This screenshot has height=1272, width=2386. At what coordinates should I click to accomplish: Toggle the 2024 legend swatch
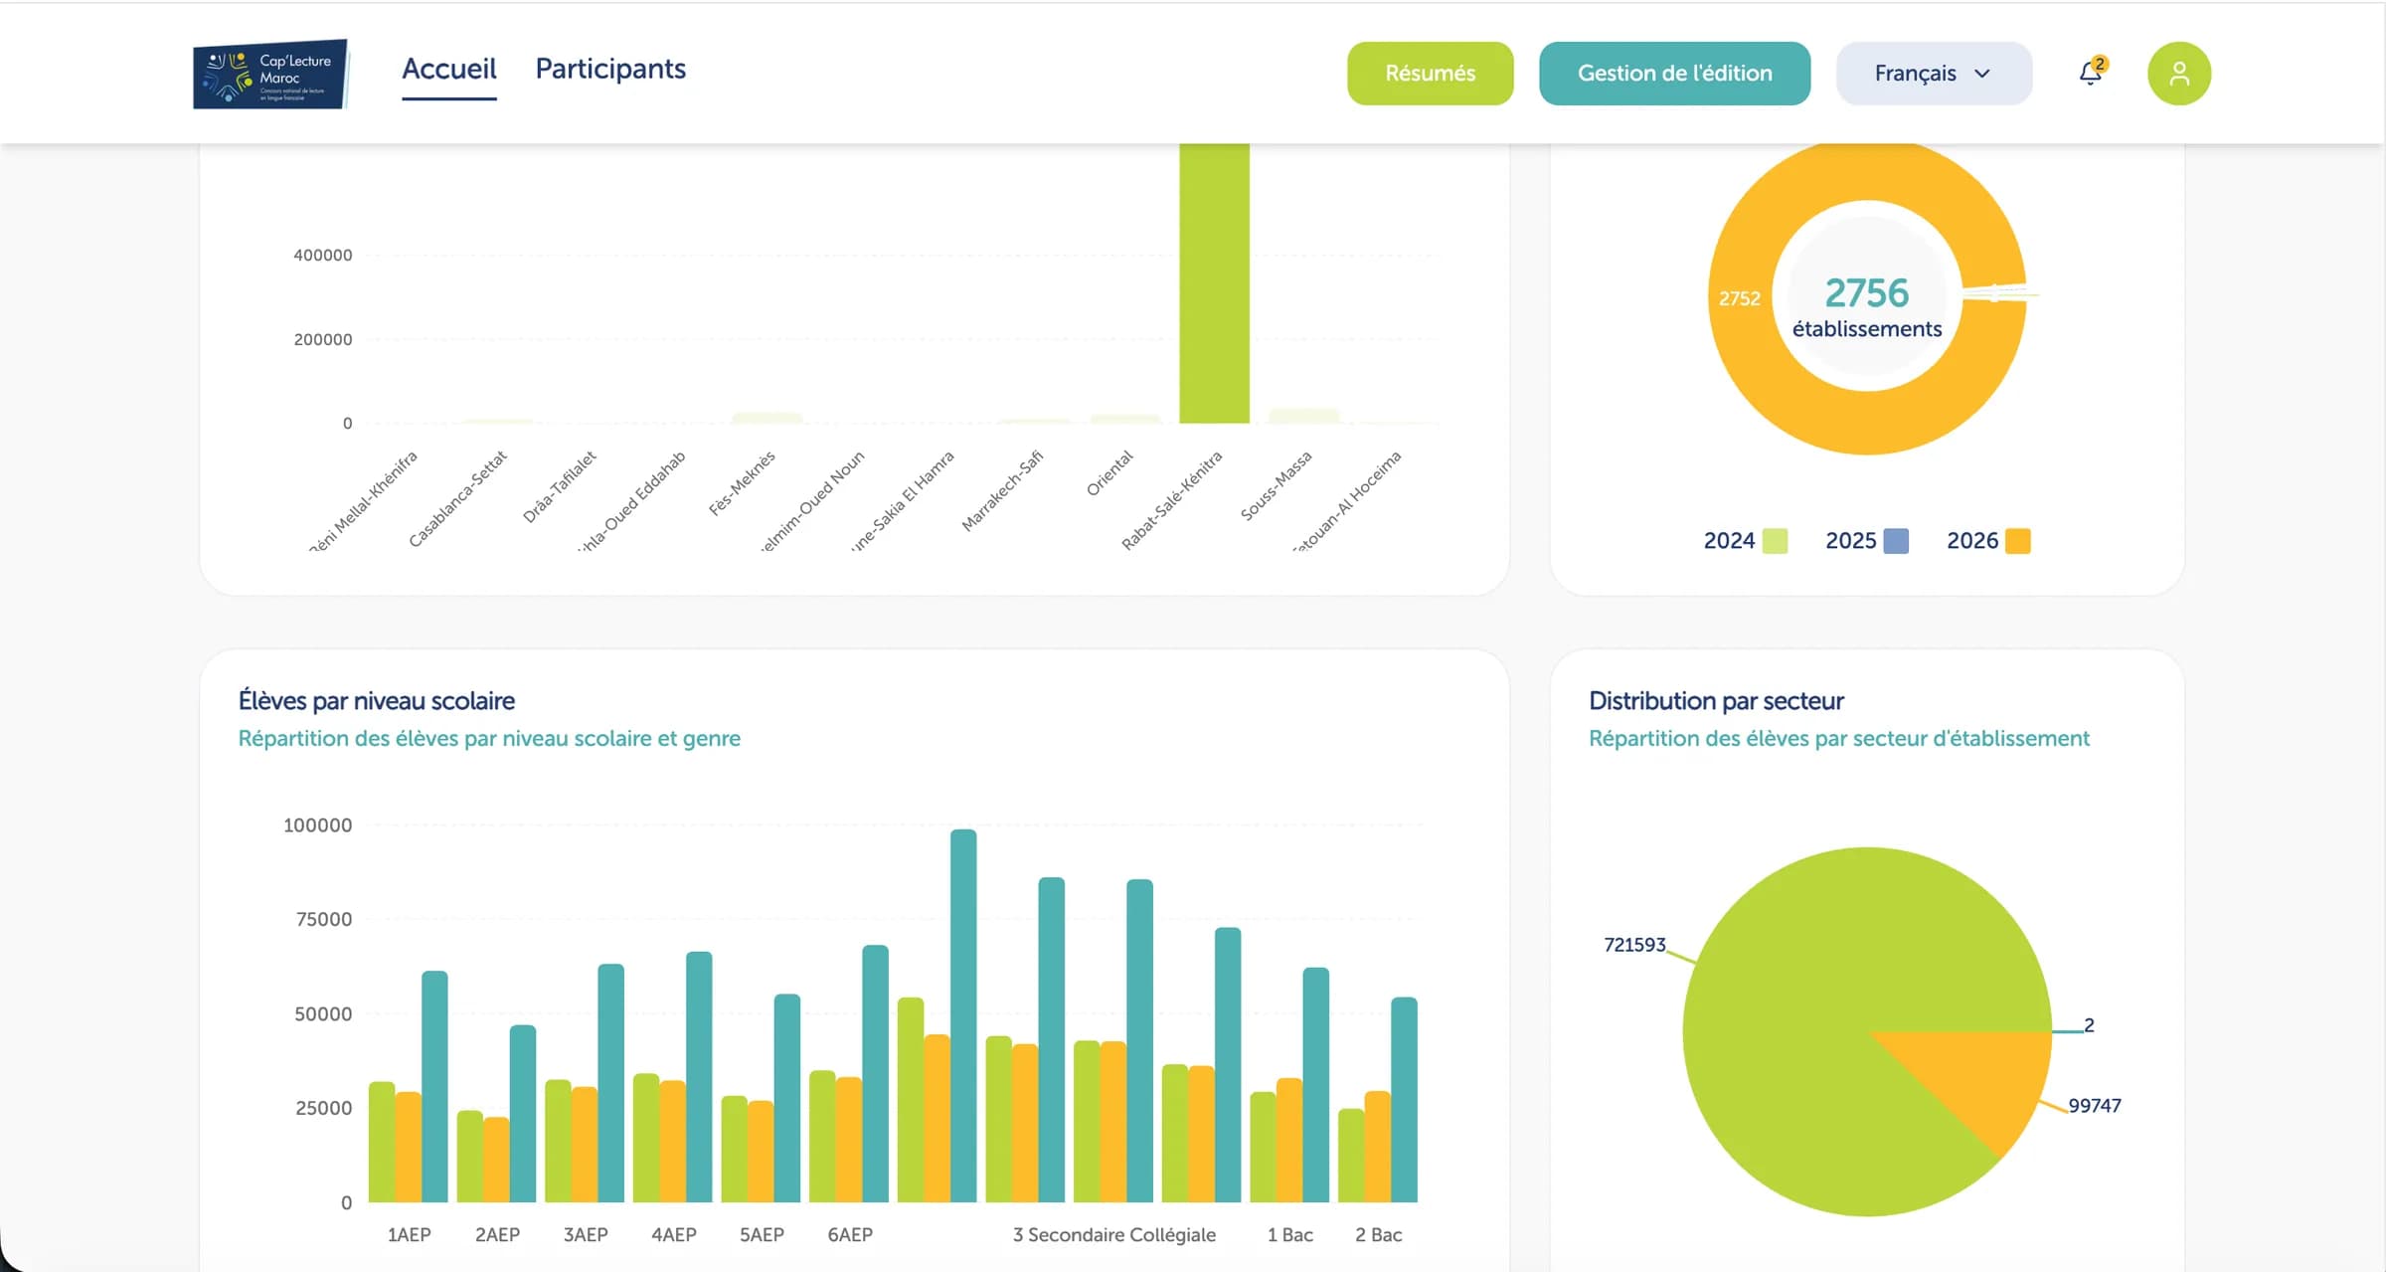[x=1775, y=541]
